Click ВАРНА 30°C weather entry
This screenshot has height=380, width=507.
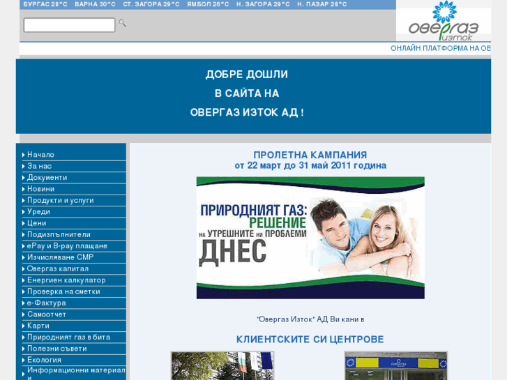click(95, 4)
